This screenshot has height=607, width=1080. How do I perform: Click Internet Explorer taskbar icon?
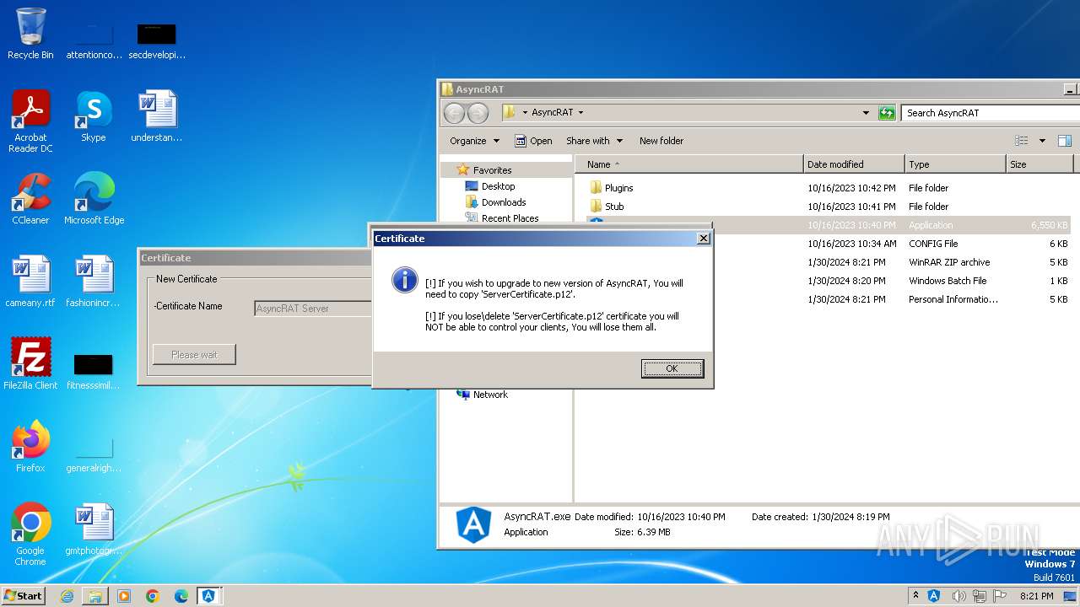[x=67, y=596]
